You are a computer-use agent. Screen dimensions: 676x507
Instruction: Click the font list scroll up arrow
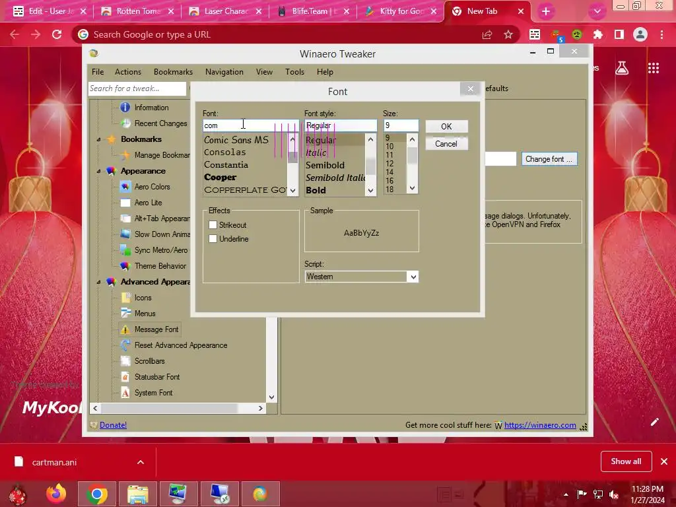coord(292,139)
